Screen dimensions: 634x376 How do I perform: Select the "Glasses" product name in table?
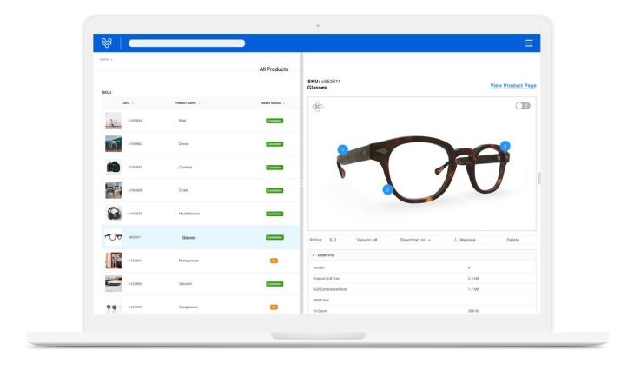pyautogui.click(x=188, y=238)
